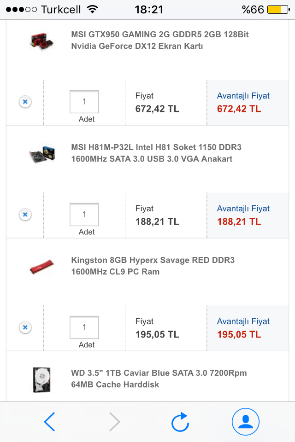Click the Kingston RAM quantity field
This screenshot has width=295, height=442.
pos(84,327)
